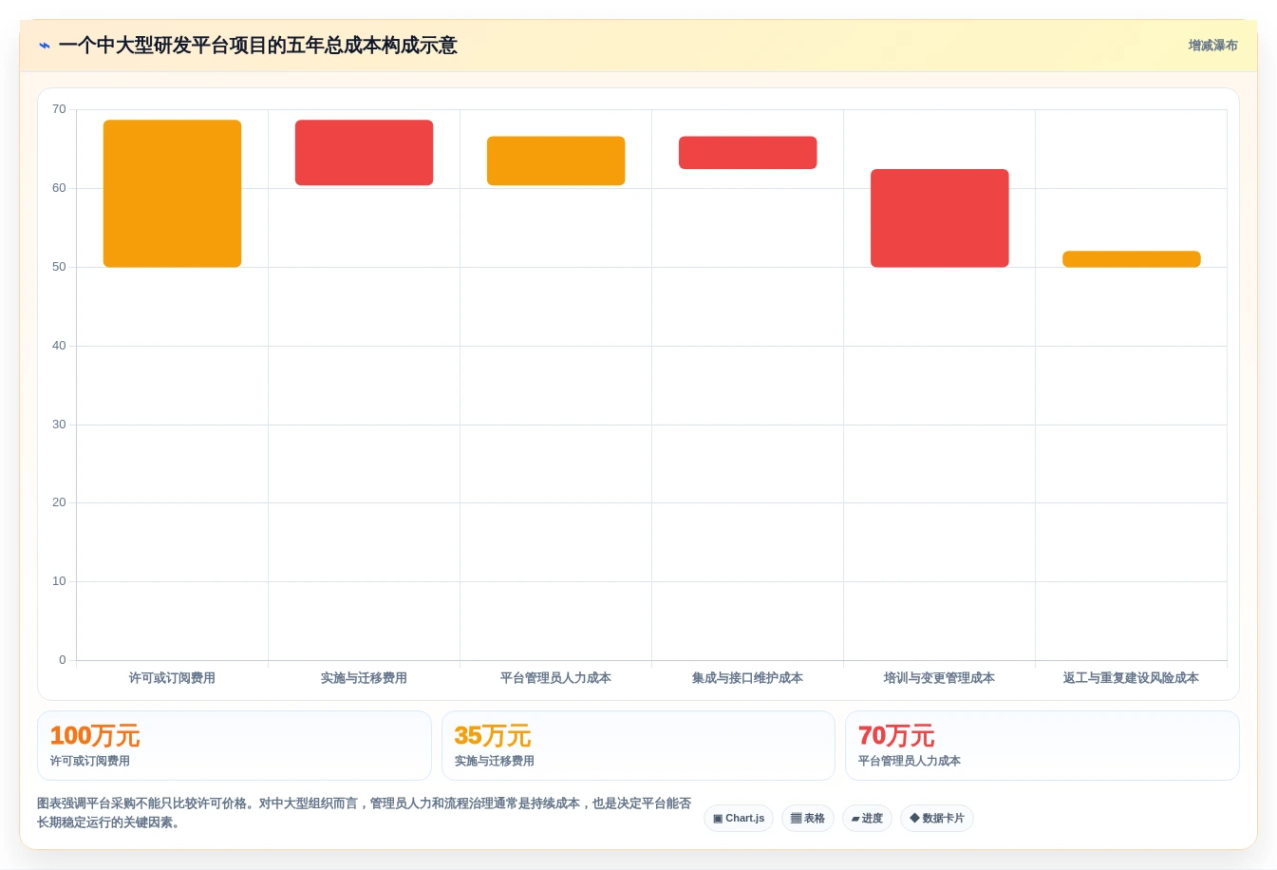
Task: Click the red 实施与迁移费用 bar
Action: click(x=364, y=153)
